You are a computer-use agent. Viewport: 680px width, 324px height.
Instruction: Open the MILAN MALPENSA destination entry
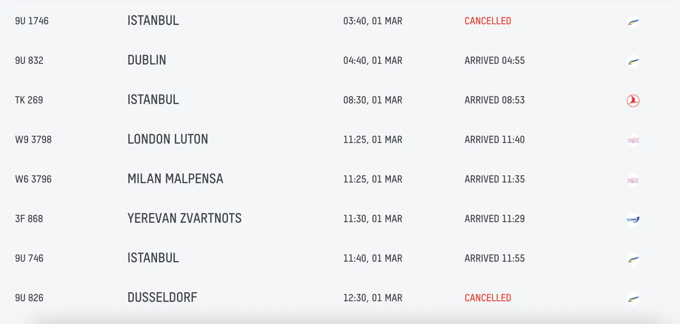tap(175, 179)
